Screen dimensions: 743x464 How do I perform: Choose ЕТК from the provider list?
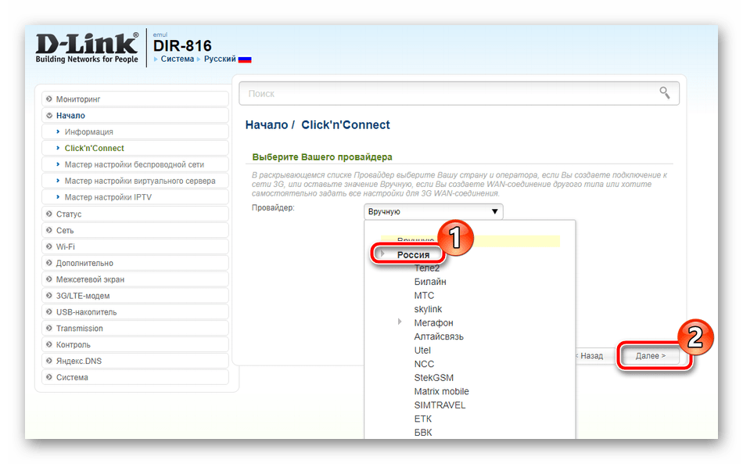click(x=422, y=419)
